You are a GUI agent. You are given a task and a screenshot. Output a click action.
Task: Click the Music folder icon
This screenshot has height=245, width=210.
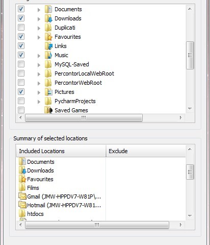coord(48,55)
